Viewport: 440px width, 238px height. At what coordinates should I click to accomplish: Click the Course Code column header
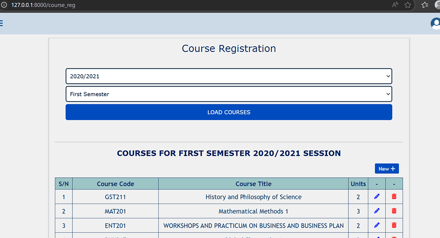point(115,184)
